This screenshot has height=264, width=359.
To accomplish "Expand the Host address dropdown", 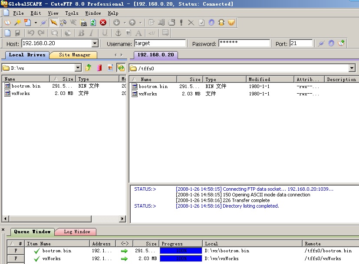I will [95, 43].
